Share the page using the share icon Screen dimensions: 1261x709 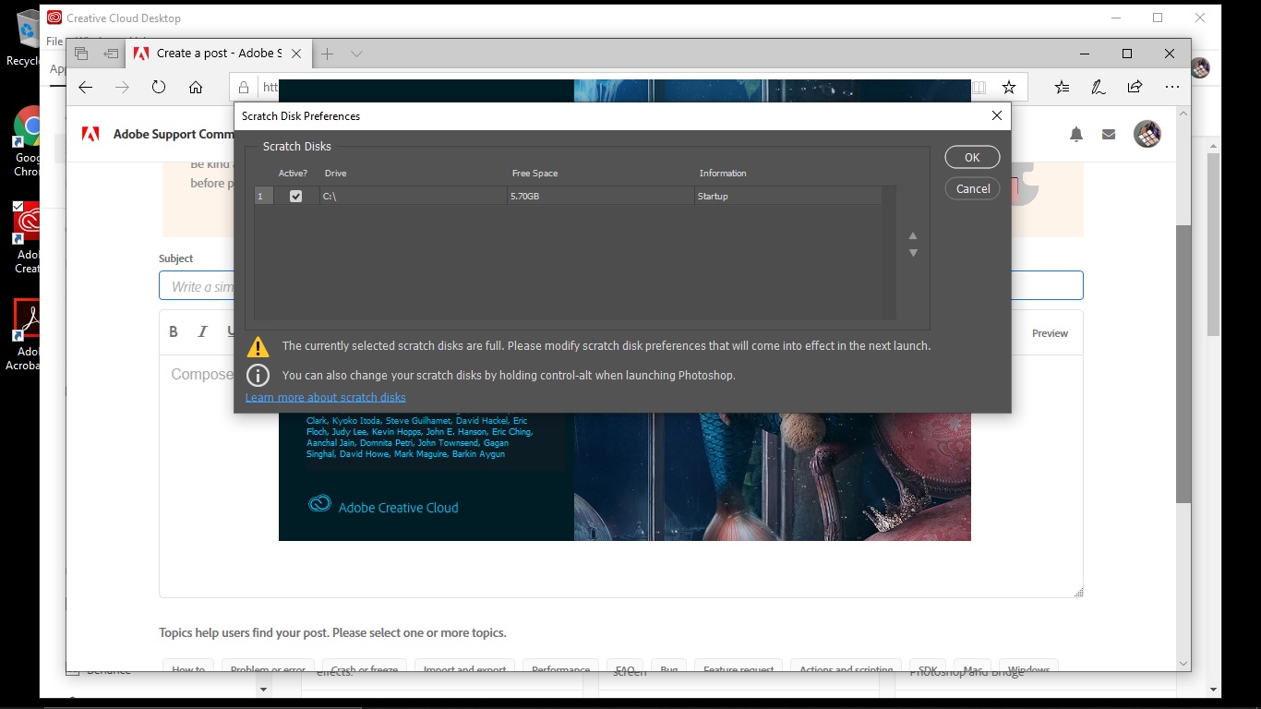point(1134,87)
